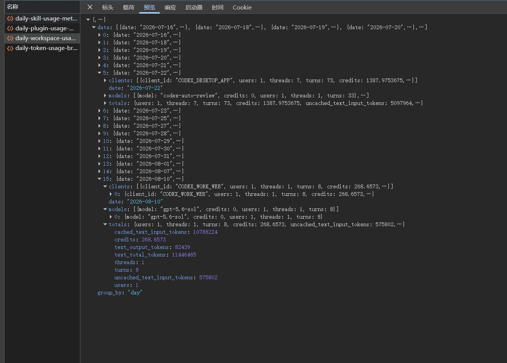
Task: Expand item 9 dated 2026-07-28
Action: 100,133
